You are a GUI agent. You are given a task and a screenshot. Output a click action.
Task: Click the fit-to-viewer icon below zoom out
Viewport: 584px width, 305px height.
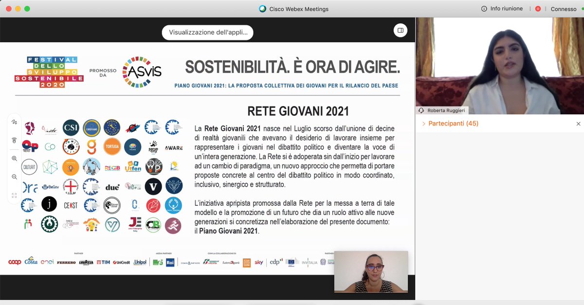coord(14,195)
